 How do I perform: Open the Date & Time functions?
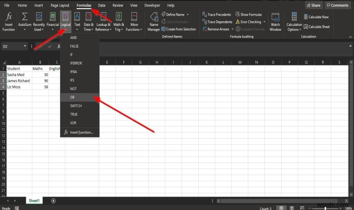pyautogui.click(x=88, y=22)
